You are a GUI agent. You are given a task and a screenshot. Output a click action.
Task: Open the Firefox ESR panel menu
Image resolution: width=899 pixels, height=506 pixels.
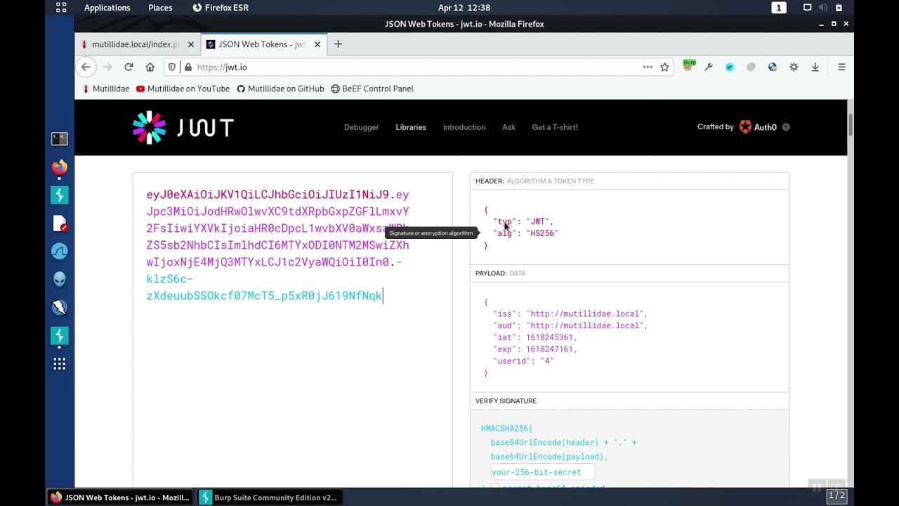221,8
